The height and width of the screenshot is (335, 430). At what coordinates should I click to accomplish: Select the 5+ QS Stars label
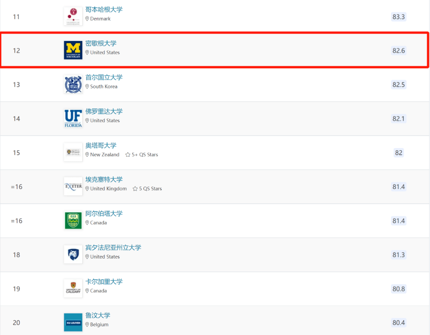tap(145, 155)
